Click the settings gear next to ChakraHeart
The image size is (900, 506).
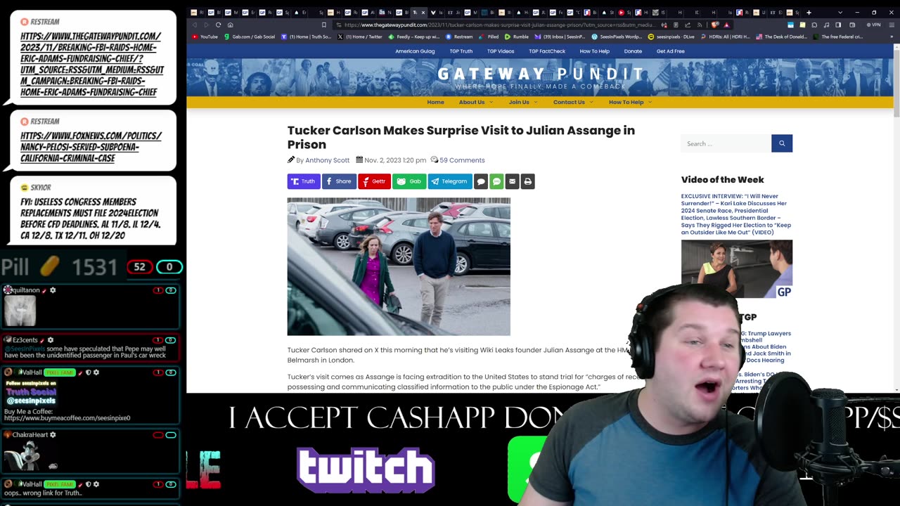[x=53, y=435]
